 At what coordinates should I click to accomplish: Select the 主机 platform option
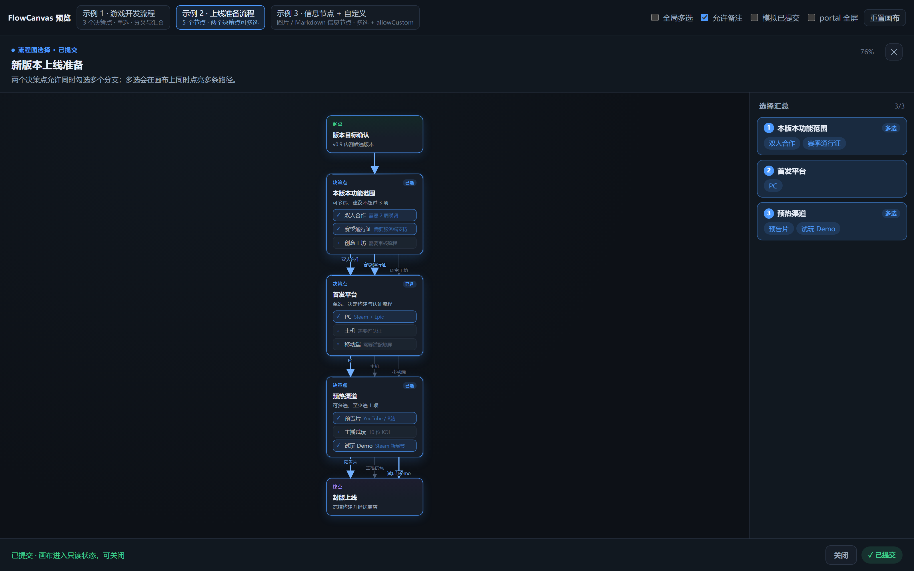coord(374,330)
